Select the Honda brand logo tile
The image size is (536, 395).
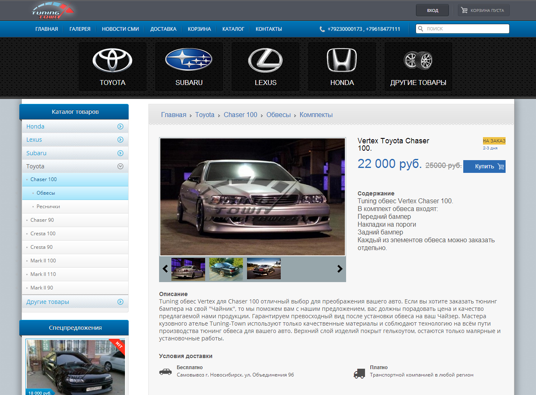(x=342, y=67)
